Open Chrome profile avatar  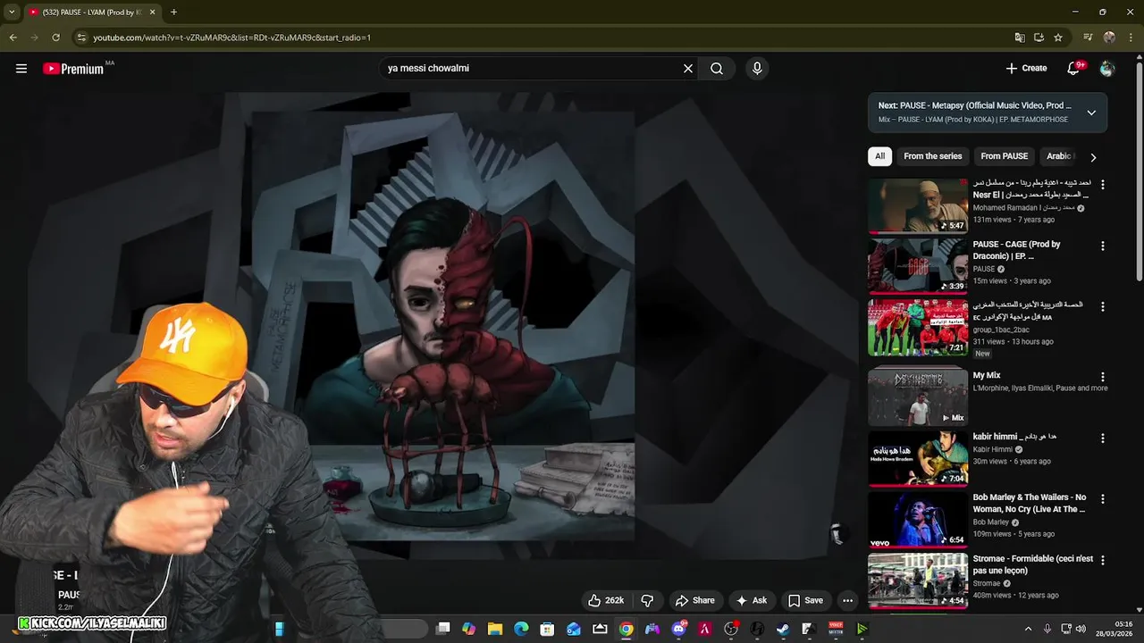pyautogui.click(x=1109, y=38)
